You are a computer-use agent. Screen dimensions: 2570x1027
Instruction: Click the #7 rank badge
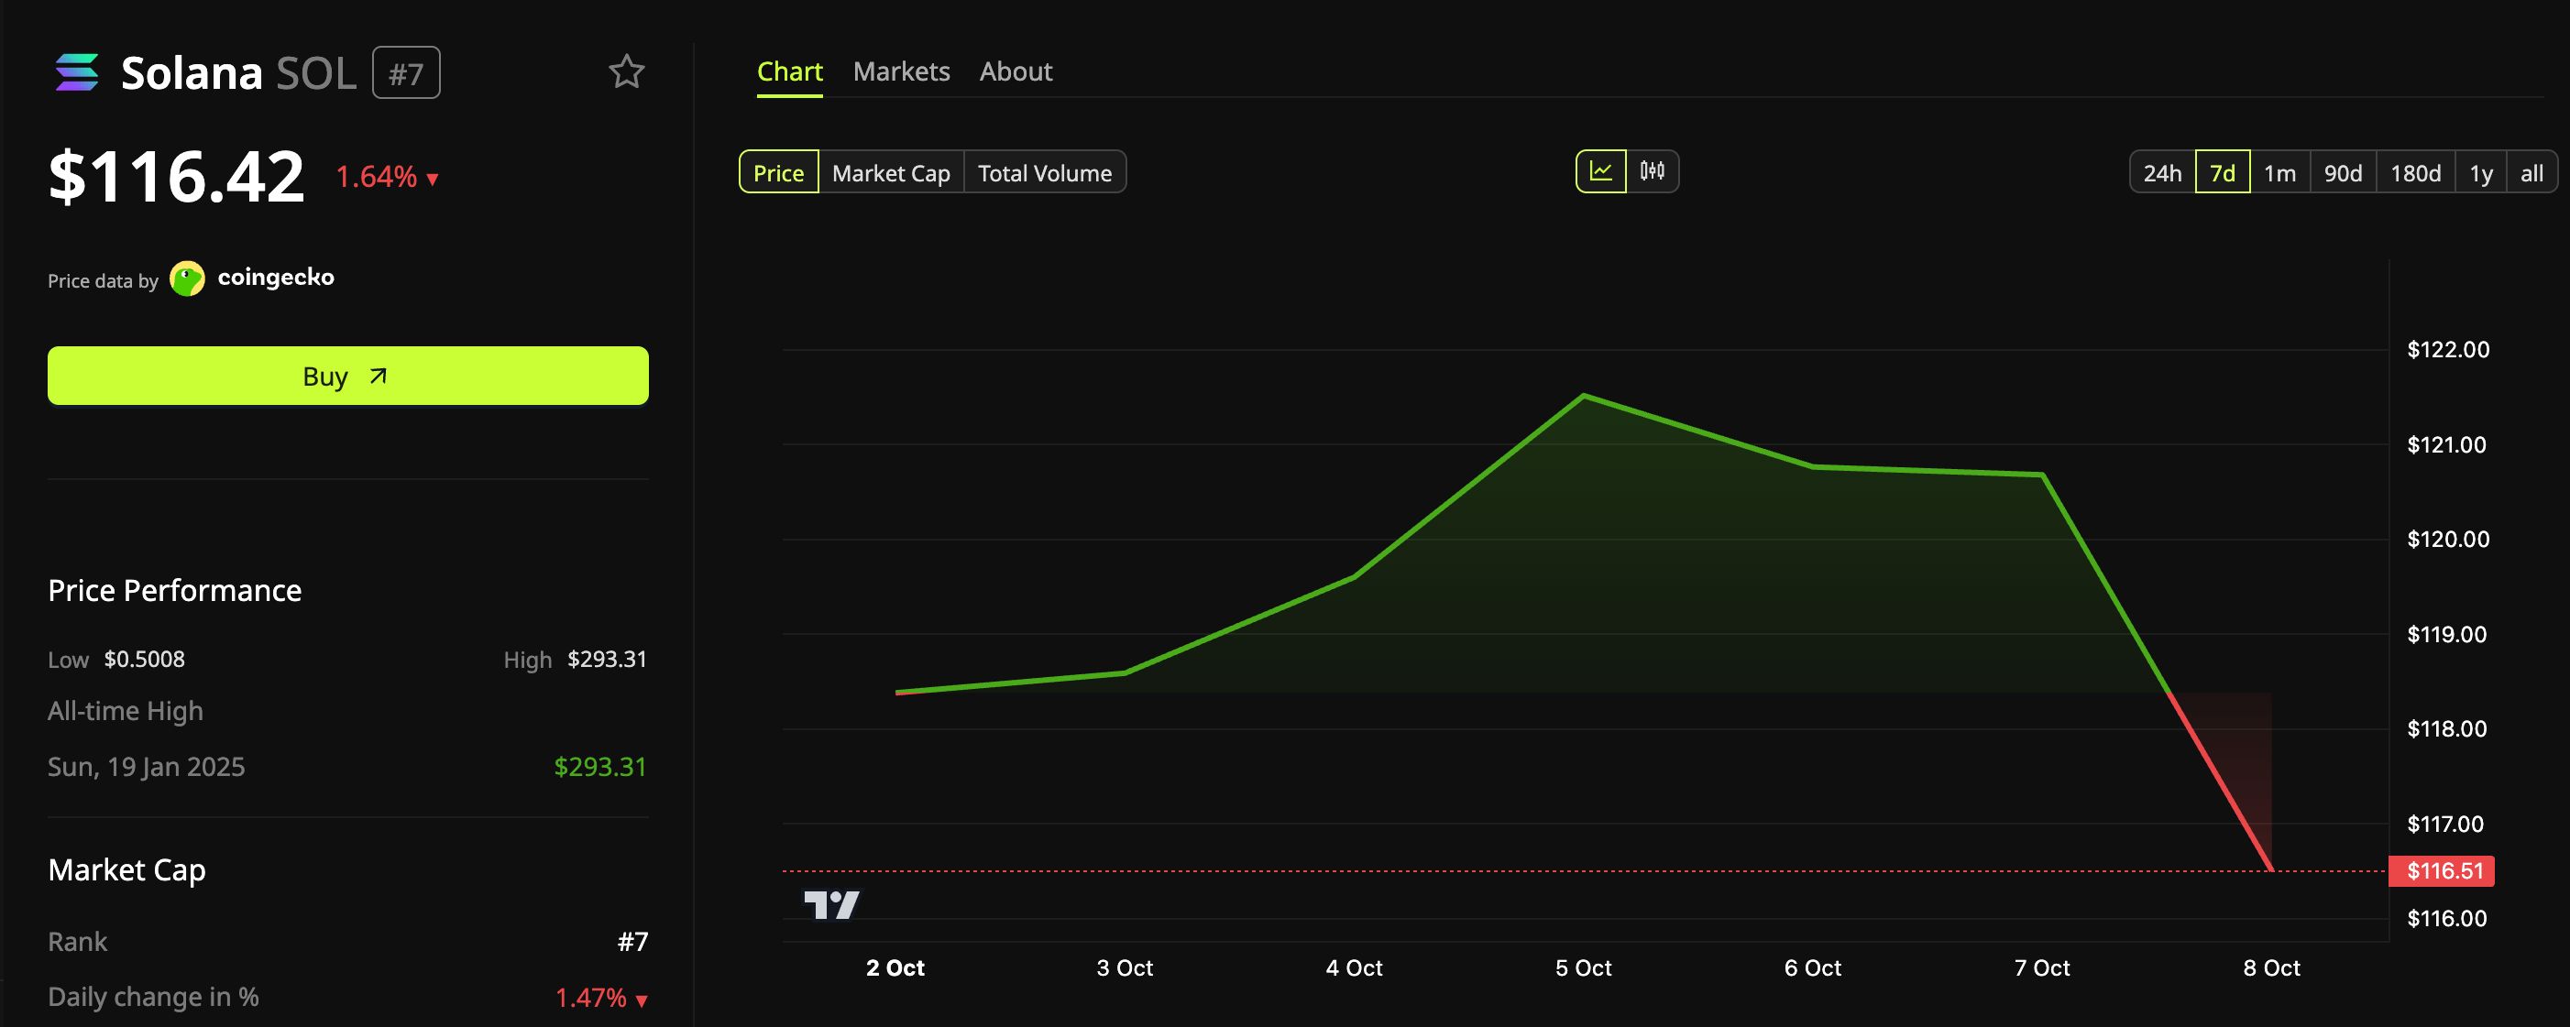[406, 72]
